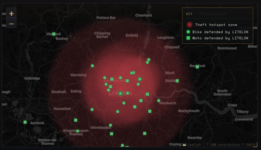Viewport: 261px width, 150px height.
Task: Click the green circle Bike legend symbol
Action: [x=188, y=32]
